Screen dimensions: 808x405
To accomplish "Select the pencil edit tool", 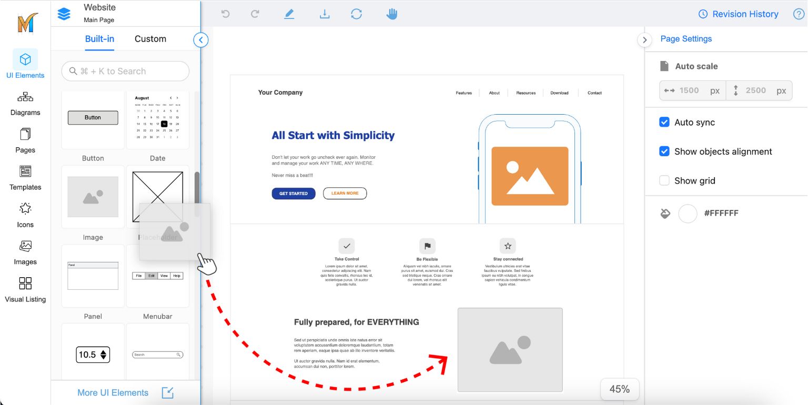I will 289,14.
